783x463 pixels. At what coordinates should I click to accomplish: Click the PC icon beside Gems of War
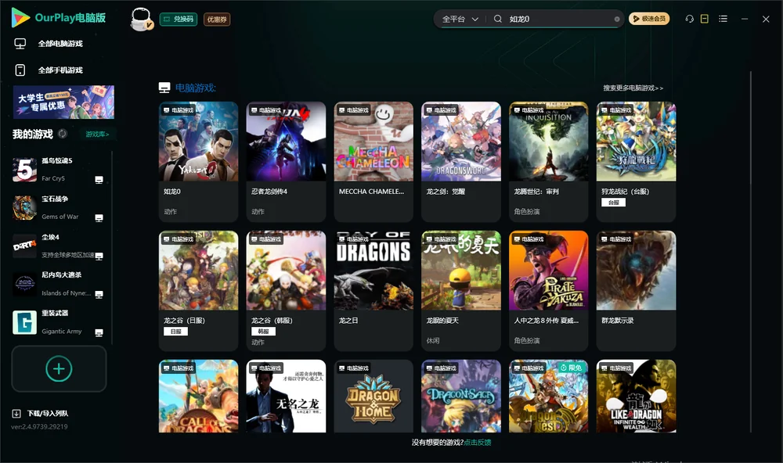[x=99, y=218]
